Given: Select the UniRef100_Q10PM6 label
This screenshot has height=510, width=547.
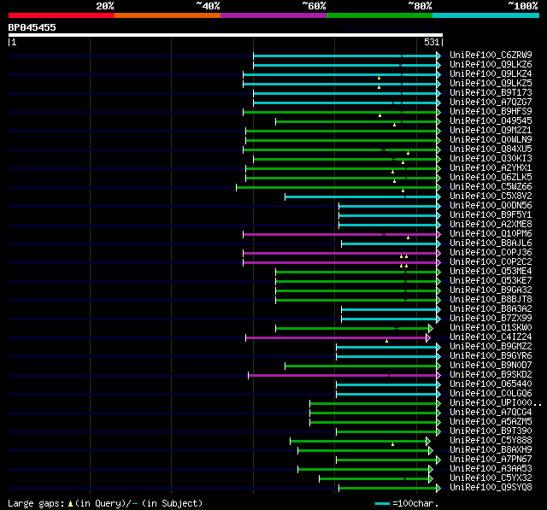Looking at the screenshot, I should (x=491, y=234).
